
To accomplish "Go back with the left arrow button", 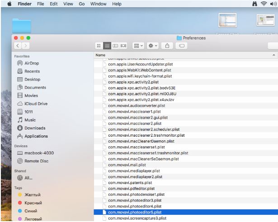I will tap(18, 46).
